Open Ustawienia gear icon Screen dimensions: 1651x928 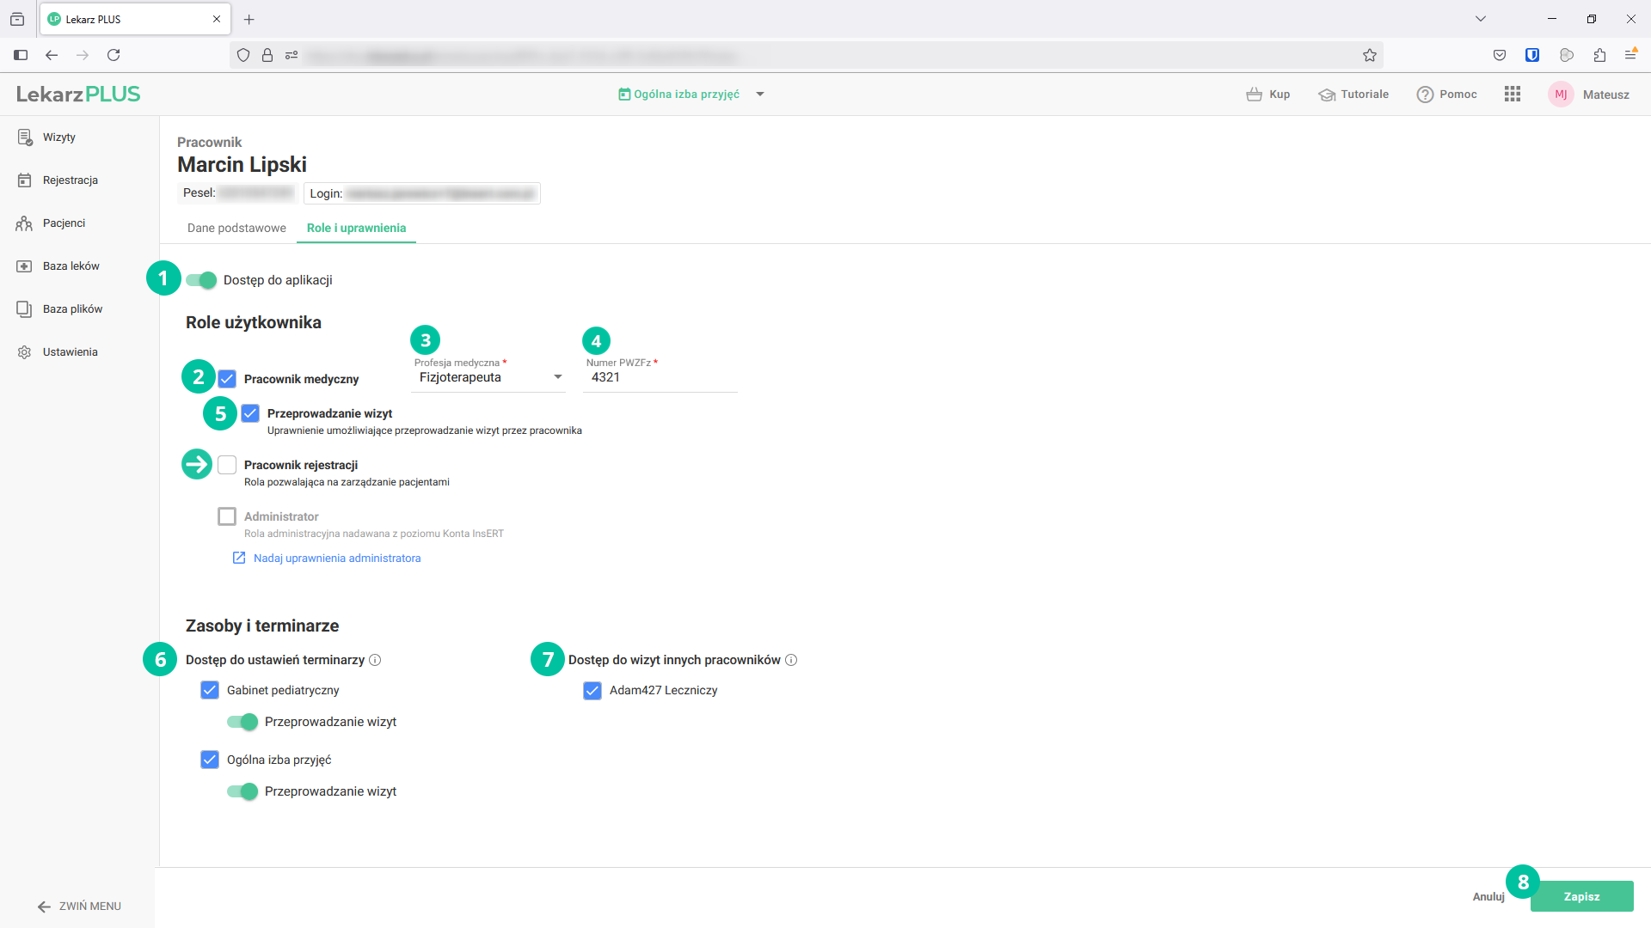pyautogui.click(x=24, y=352)
